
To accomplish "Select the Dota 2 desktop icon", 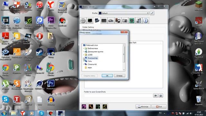I will click(199, 22).
